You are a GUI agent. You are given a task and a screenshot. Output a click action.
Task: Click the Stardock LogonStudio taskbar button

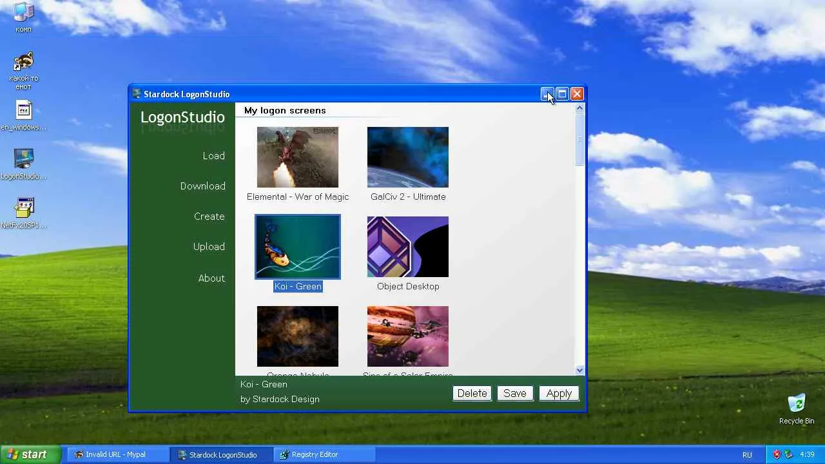coord(222,454)
